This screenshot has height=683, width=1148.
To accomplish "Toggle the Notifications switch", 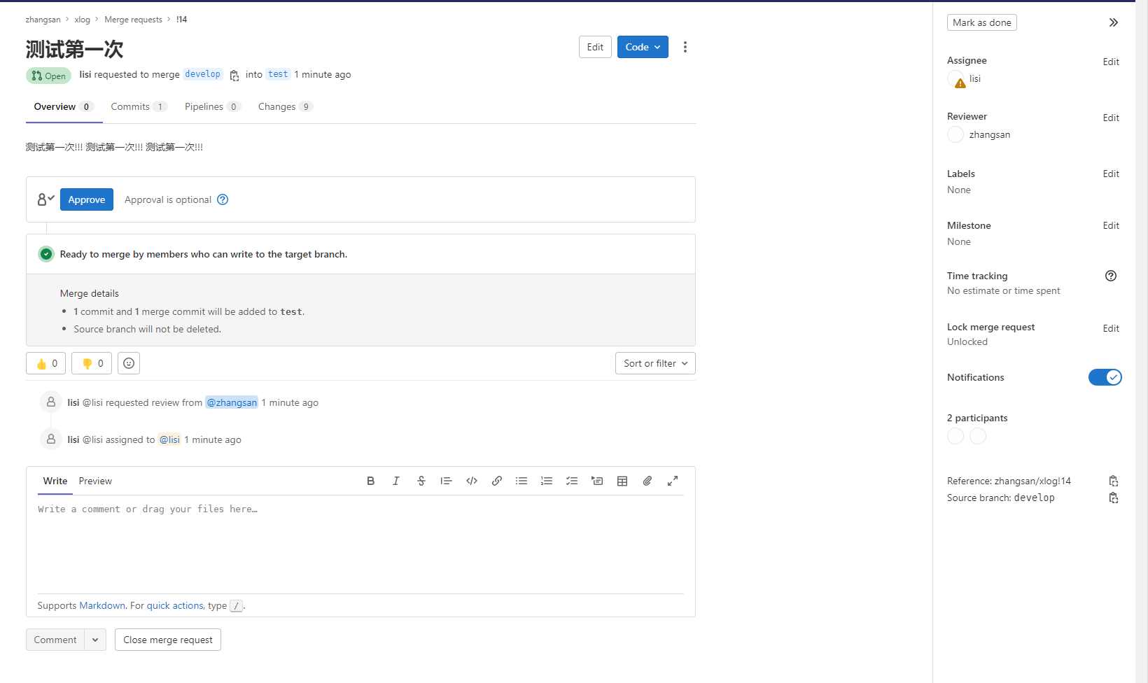I will pyautogui.click(x=1105, y=377).
